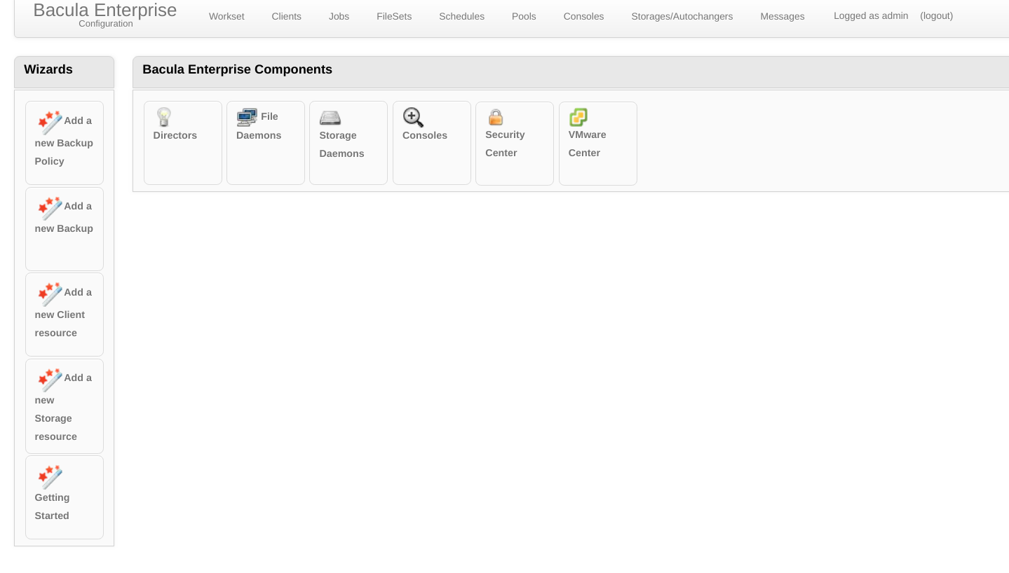Image resolution: width=1009 pixels, height=573 pixels.
Task: Click the wand icon for Add a new Backup Policy
Action: click(x=50, y=123)
